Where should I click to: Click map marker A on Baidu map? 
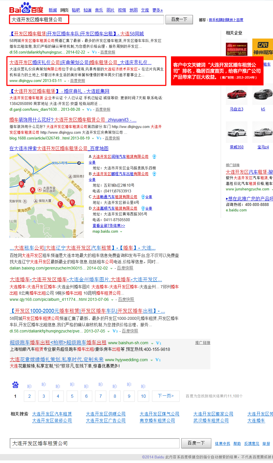[33, 190]
